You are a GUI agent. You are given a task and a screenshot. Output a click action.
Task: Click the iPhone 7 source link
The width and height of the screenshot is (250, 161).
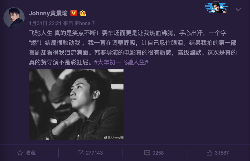(85, 24)
